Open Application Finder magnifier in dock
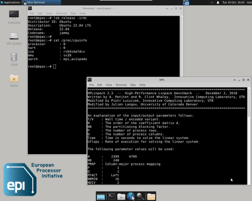 pyautogui.click(x=141, y=197)
